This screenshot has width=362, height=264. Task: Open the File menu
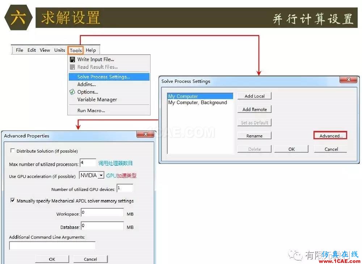pyautogui.click(x=20, y=50)
